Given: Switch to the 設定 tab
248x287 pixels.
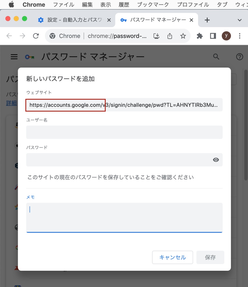Looking at the screenshot, I should tap(73, 20).
